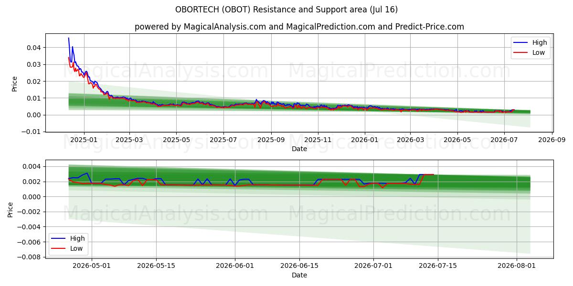Image resolution: width=573 pixels, height=286 pixels.
Task: Click the '2026-08-01' tick label
Action: 517,266
